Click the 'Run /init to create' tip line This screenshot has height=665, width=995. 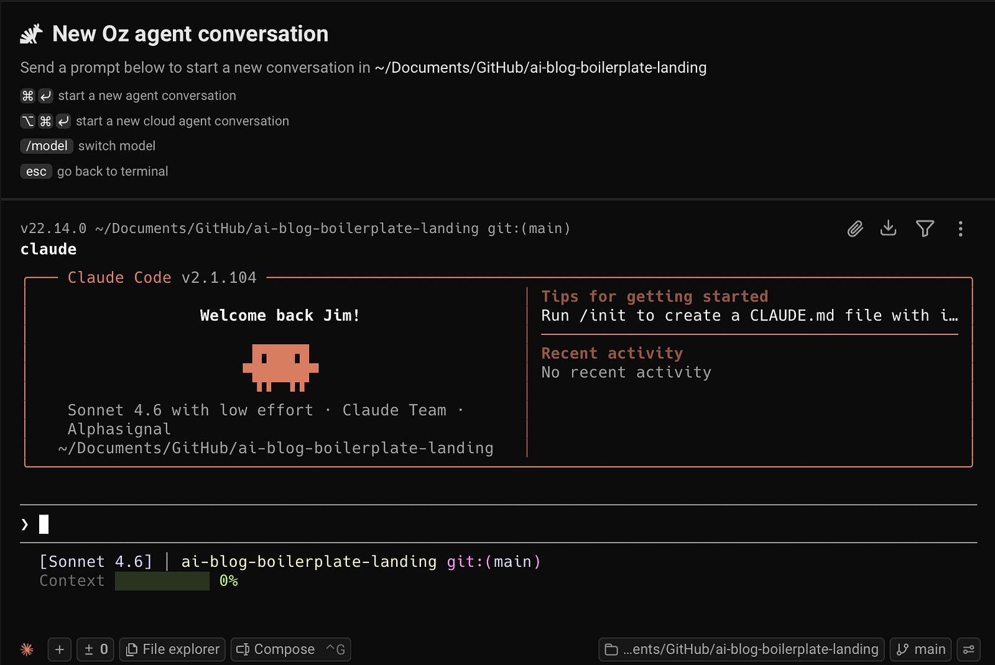coord(749,316)
